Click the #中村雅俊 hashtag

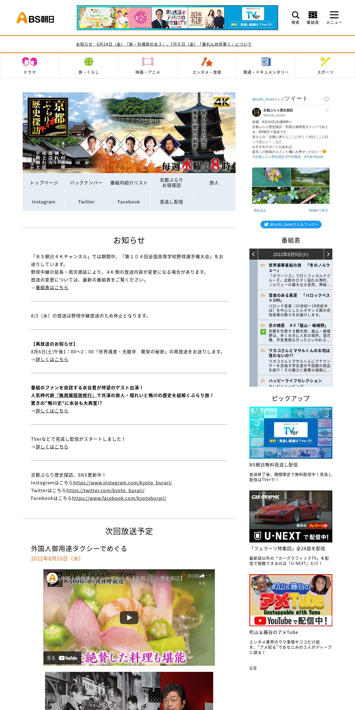tap(293, 157)
